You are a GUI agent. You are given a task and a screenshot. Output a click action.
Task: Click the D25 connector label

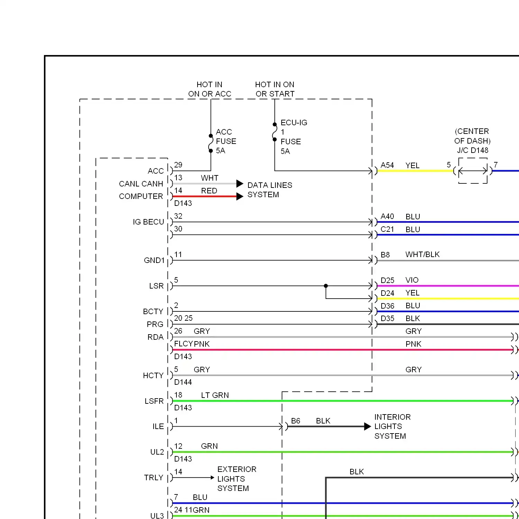388,280
